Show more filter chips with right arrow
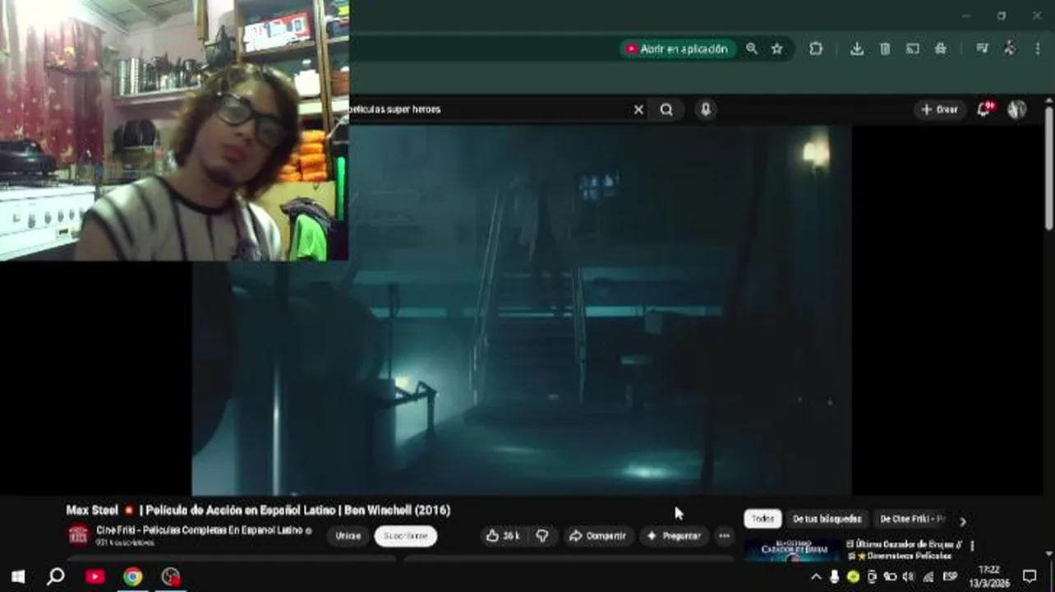The height and width of the screenshot is (592, 1055). [x=963, y=520]
